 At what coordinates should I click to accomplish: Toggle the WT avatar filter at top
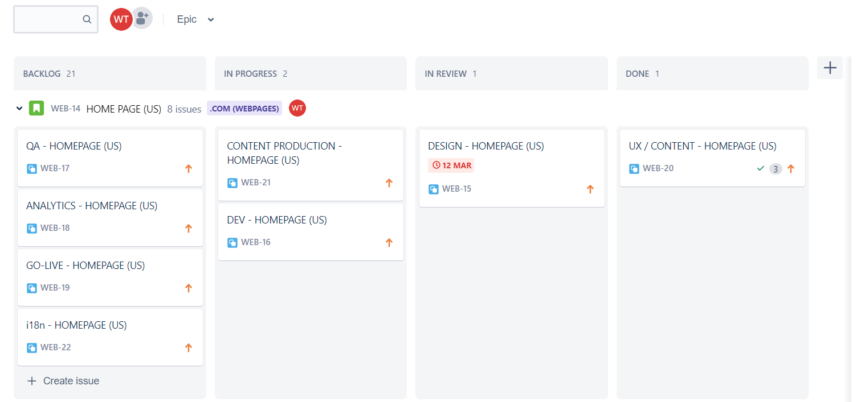121,19
